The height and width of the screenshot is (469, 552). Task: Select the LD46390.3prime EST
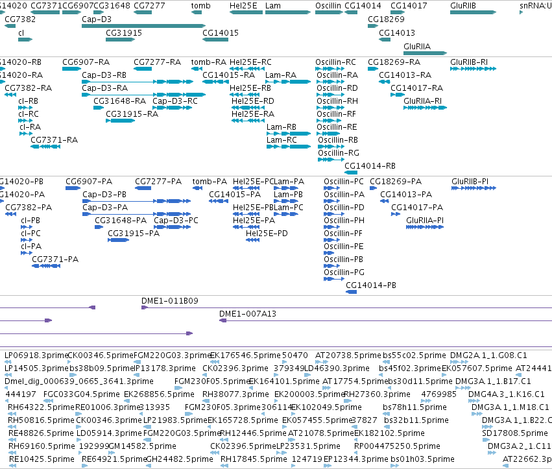(x=337, y=368)
